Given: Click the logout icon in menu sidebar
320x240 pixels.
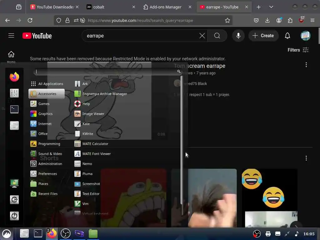Looking at the screenshot, I should 14,200.
